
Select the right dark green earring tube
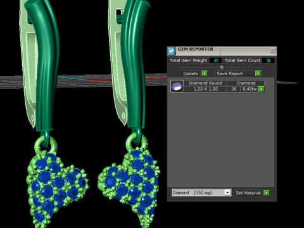pos(134,65)
